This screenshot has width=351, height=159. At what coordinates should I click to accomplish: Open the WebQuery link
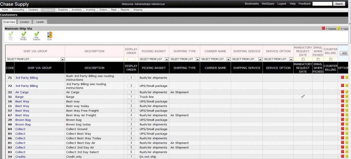[268, 4]
